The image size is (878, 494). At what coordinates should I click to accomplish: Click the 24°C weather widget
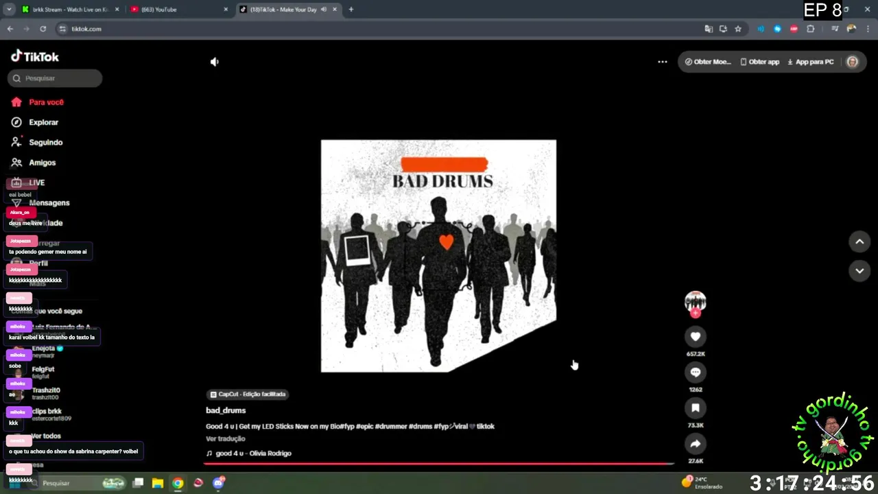701,482
